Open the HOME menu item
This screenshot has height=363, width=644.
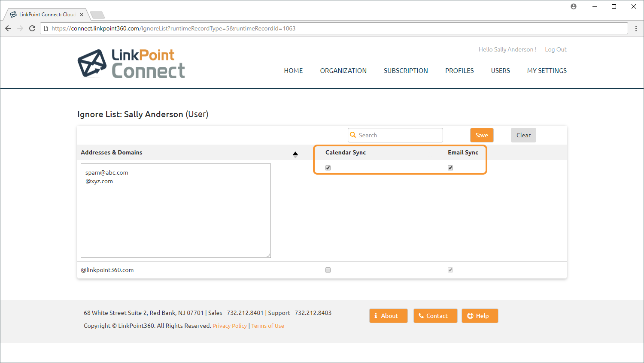[293, 71]
